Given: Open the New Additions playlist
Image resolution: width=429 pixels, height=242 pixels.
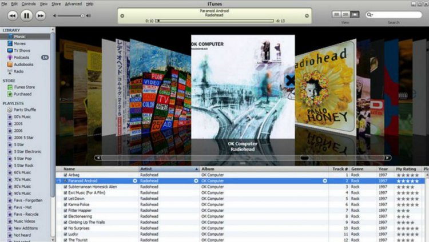Looking at the screenshot, I should 25,228.
